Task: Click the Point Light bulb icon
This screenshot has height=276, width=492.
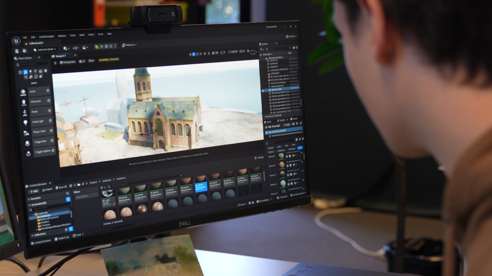Action: (26, 122)
